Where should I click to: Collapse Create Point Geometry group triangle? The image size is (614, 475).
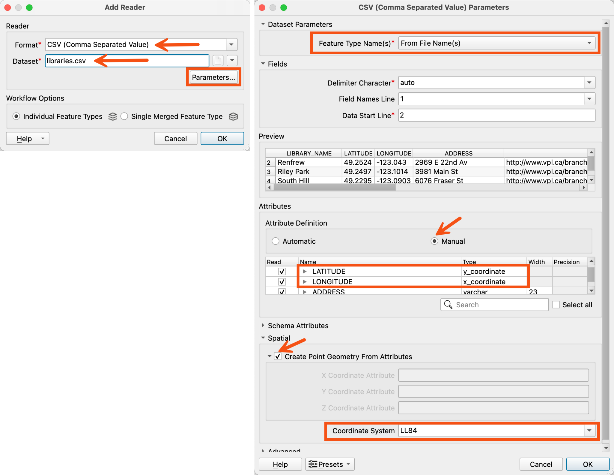(x=270, y=356)
